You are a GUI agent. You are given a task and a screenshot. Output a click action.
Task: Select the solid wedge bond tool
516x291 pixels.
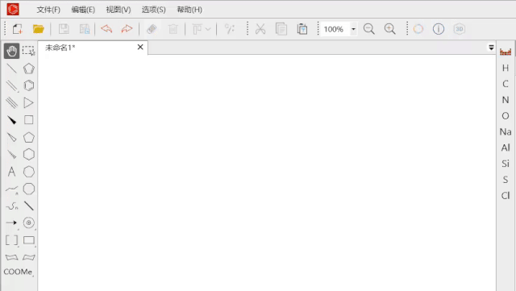tap(12, 120)
